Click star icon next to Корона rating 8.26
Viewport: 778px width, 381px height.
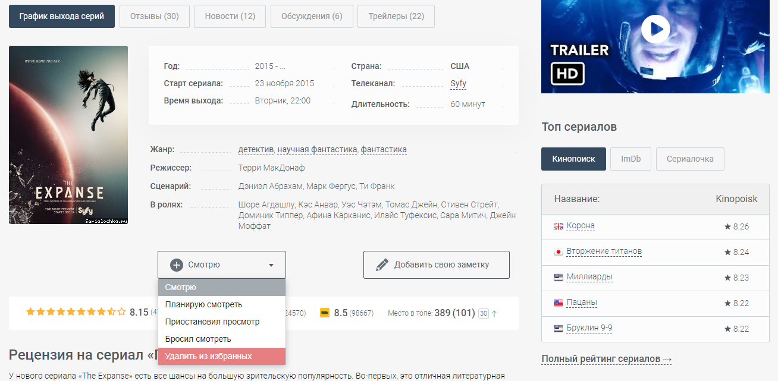point(727,226)
